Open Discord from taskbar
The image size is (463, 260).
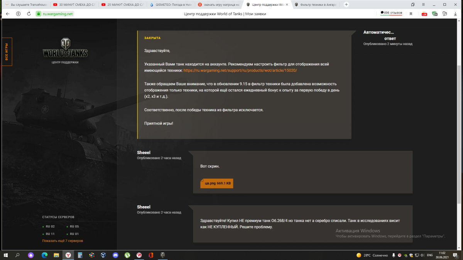115,255
